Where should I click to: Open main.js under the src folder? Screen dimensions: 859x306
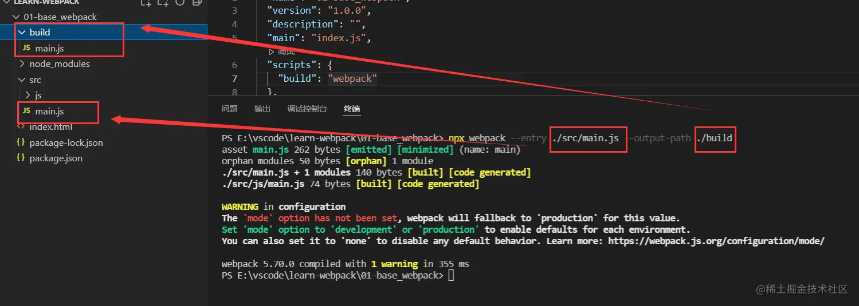[x=49, y=111]
